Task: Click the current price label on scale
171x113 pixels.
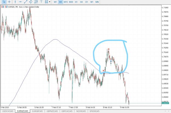Action: coord(165,103)
